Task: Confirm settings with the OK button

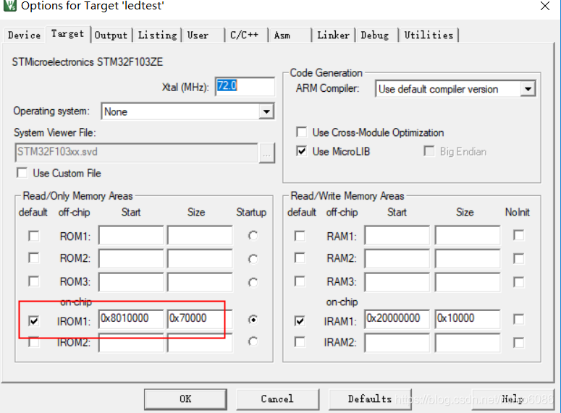Action: (x=186, y=399)
